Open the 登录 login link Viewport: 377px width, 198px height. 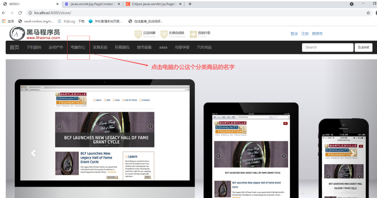[x=294, y=33]
